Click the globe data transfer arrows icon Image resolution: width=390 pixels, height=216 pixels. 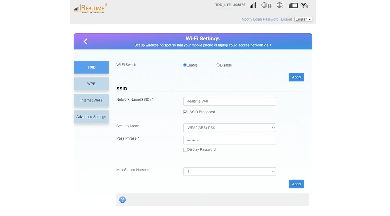pyautogui.click(x=266, y=5)
